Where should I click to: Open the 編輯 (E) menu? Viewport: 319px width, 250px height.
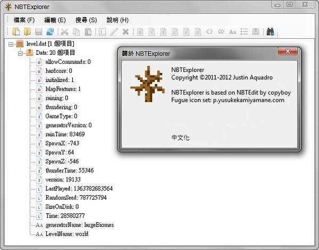(55, 20)
